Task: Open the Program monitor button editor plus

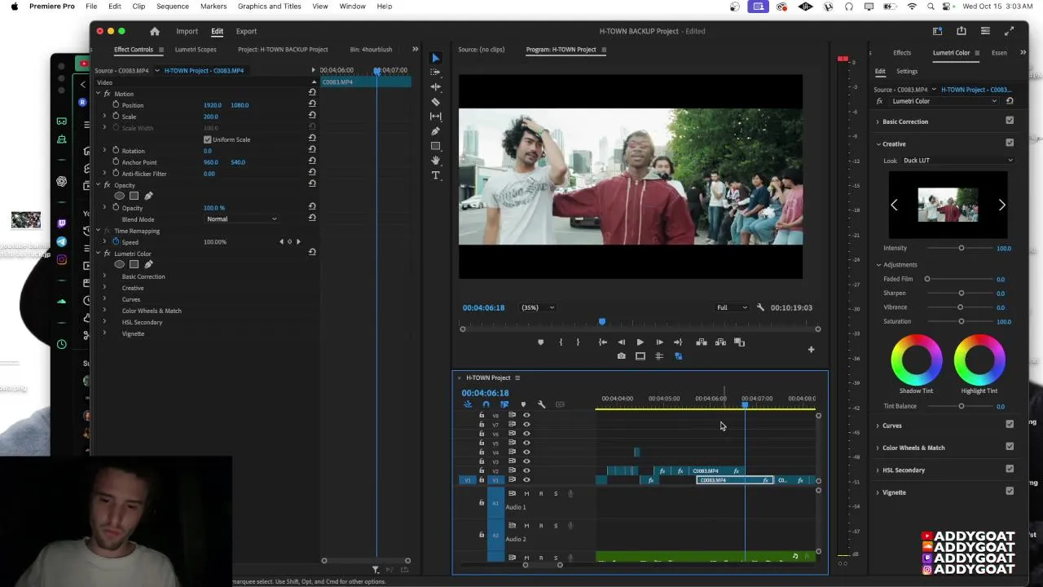Action: pos(811,350)
